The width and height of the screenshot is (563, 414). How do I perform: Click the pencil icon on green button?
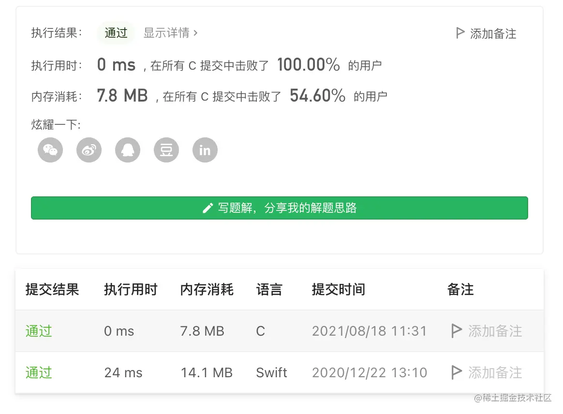208,208
